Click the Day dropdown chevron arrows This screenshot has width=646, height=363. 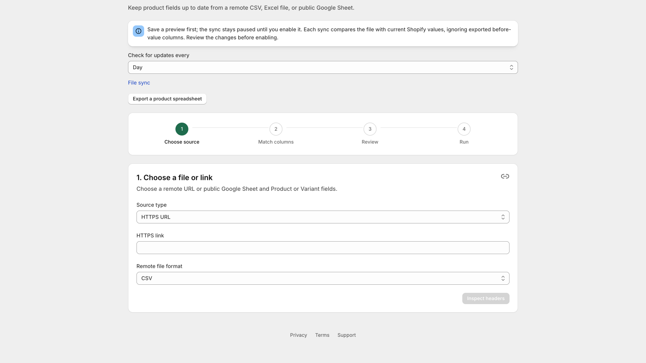point(512,67)
